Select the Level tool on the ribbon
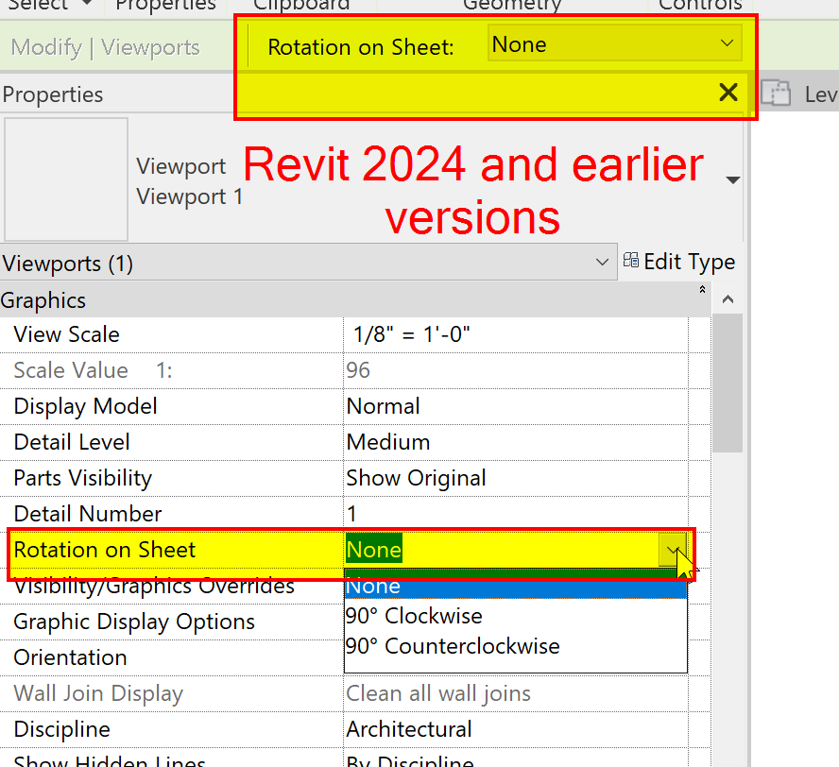This screenshot has width=839, height=767. (775, 94)
